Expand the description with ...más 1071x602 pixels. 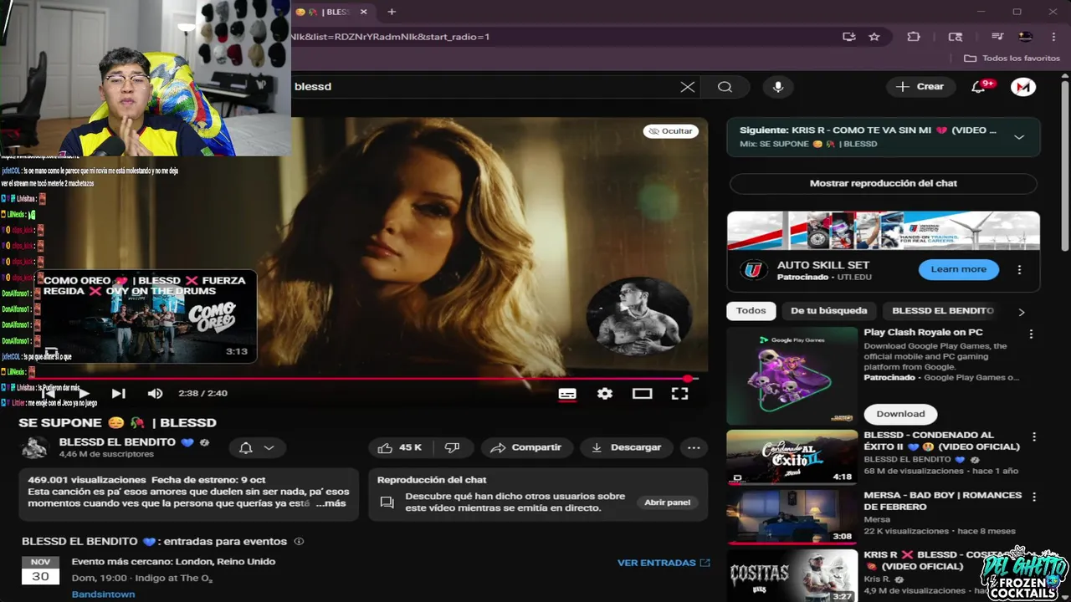[331, 503]
